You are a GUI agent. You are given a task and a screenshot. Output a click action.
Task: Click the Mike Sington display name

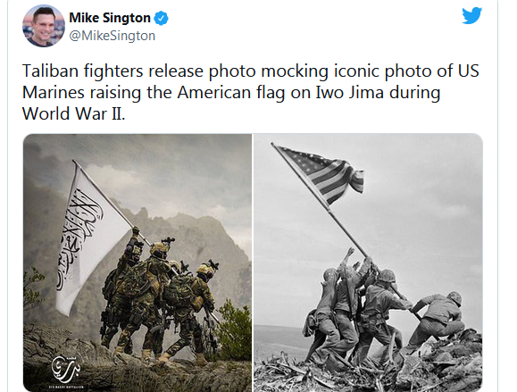[110, 18]
